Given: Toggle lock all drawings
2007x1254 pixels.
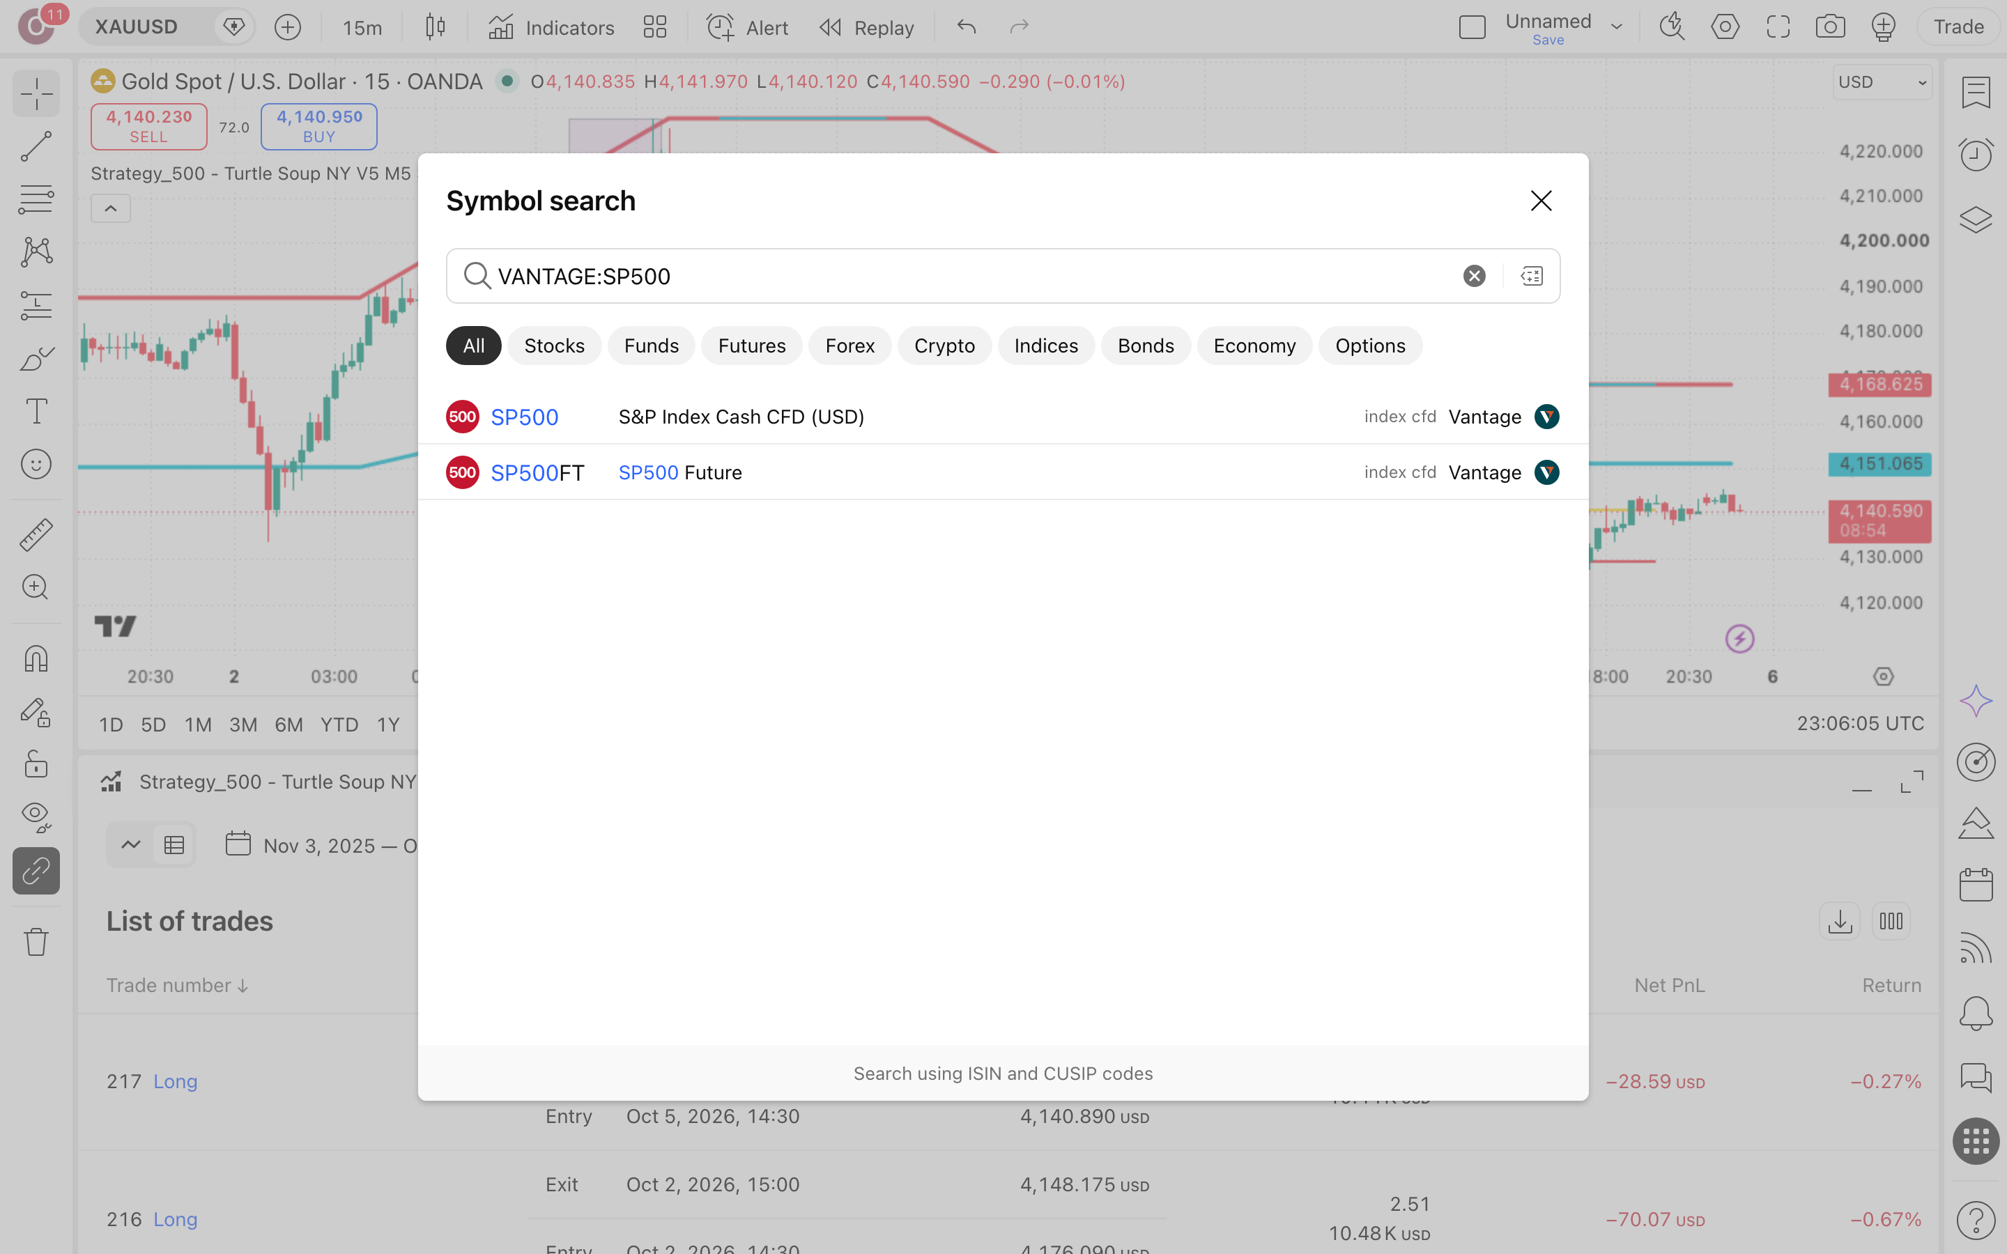Looking at the screenshot, I should (36, 763).
